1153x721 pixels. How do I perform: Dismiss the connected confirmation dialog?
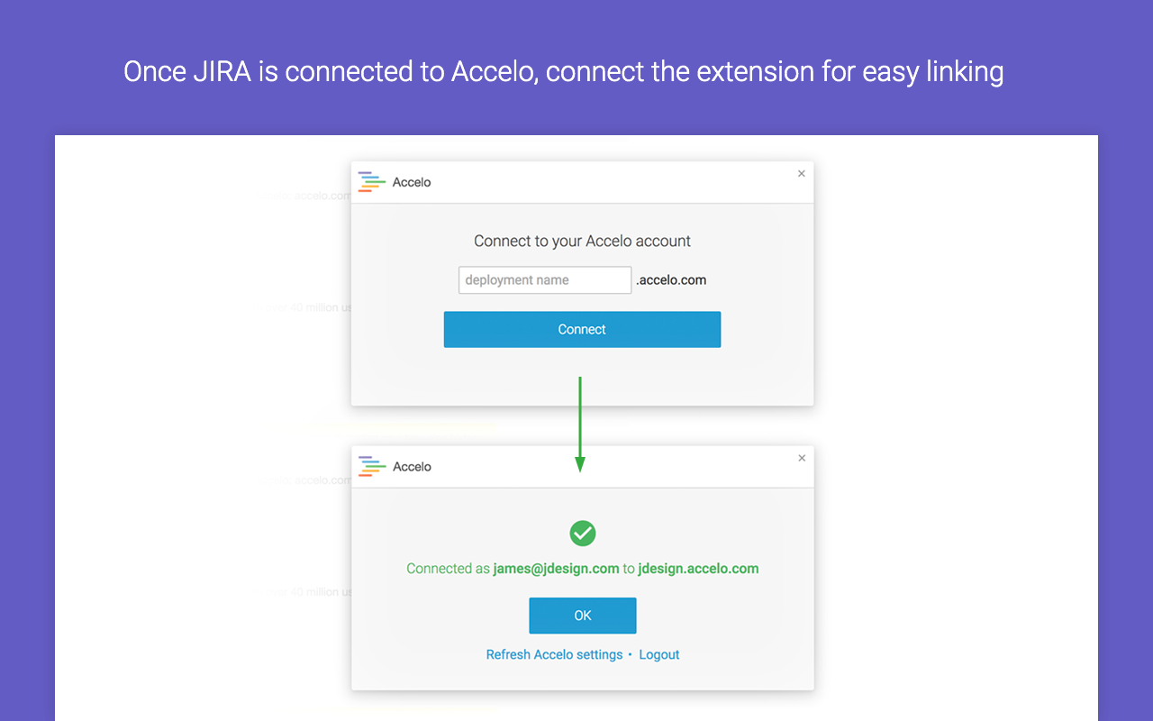(801, 458)
